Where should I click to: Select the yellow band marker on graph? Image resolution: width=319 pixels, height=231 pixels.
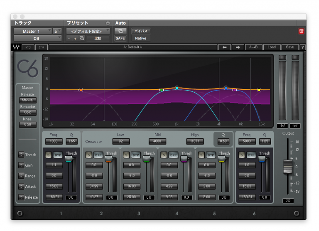coord(259,90)
